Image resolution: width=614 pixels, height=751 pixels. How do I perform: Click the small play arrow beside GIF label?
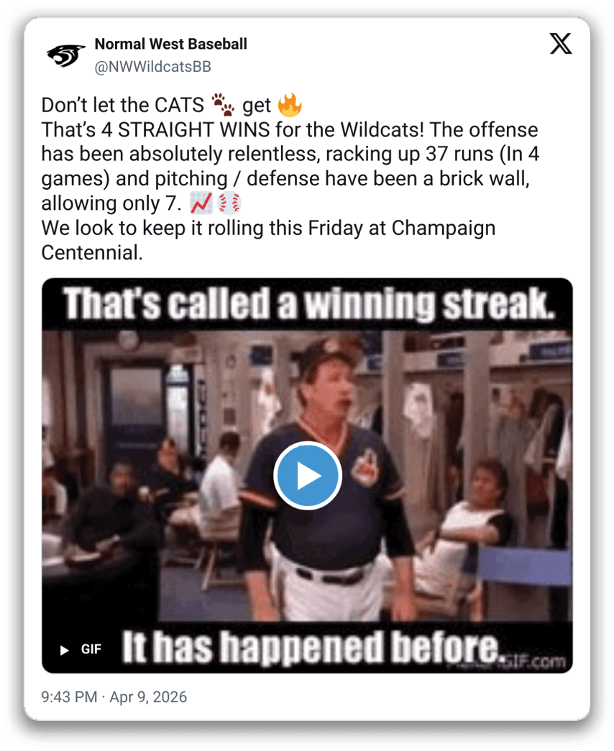click(64, 650)
